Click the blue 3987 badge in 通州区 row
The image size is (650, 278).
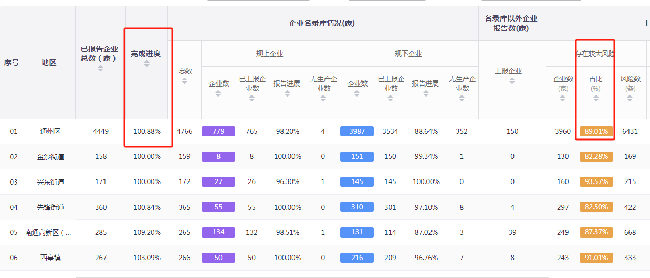pos(357,131)
